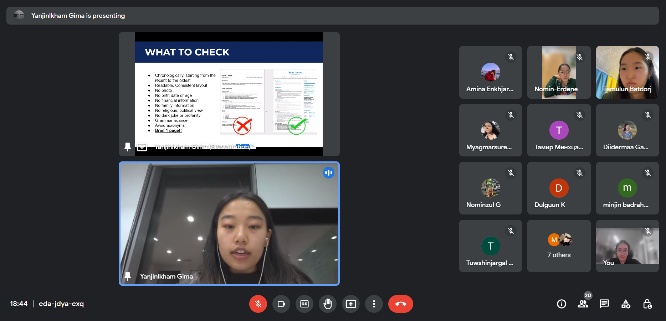
Task: Turn on closed captions
Action: [x=304, y=304]
